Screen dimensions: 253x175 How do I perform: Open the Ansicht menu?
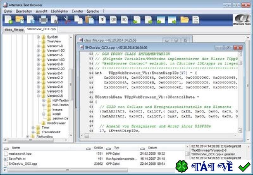tap(41, 11)
